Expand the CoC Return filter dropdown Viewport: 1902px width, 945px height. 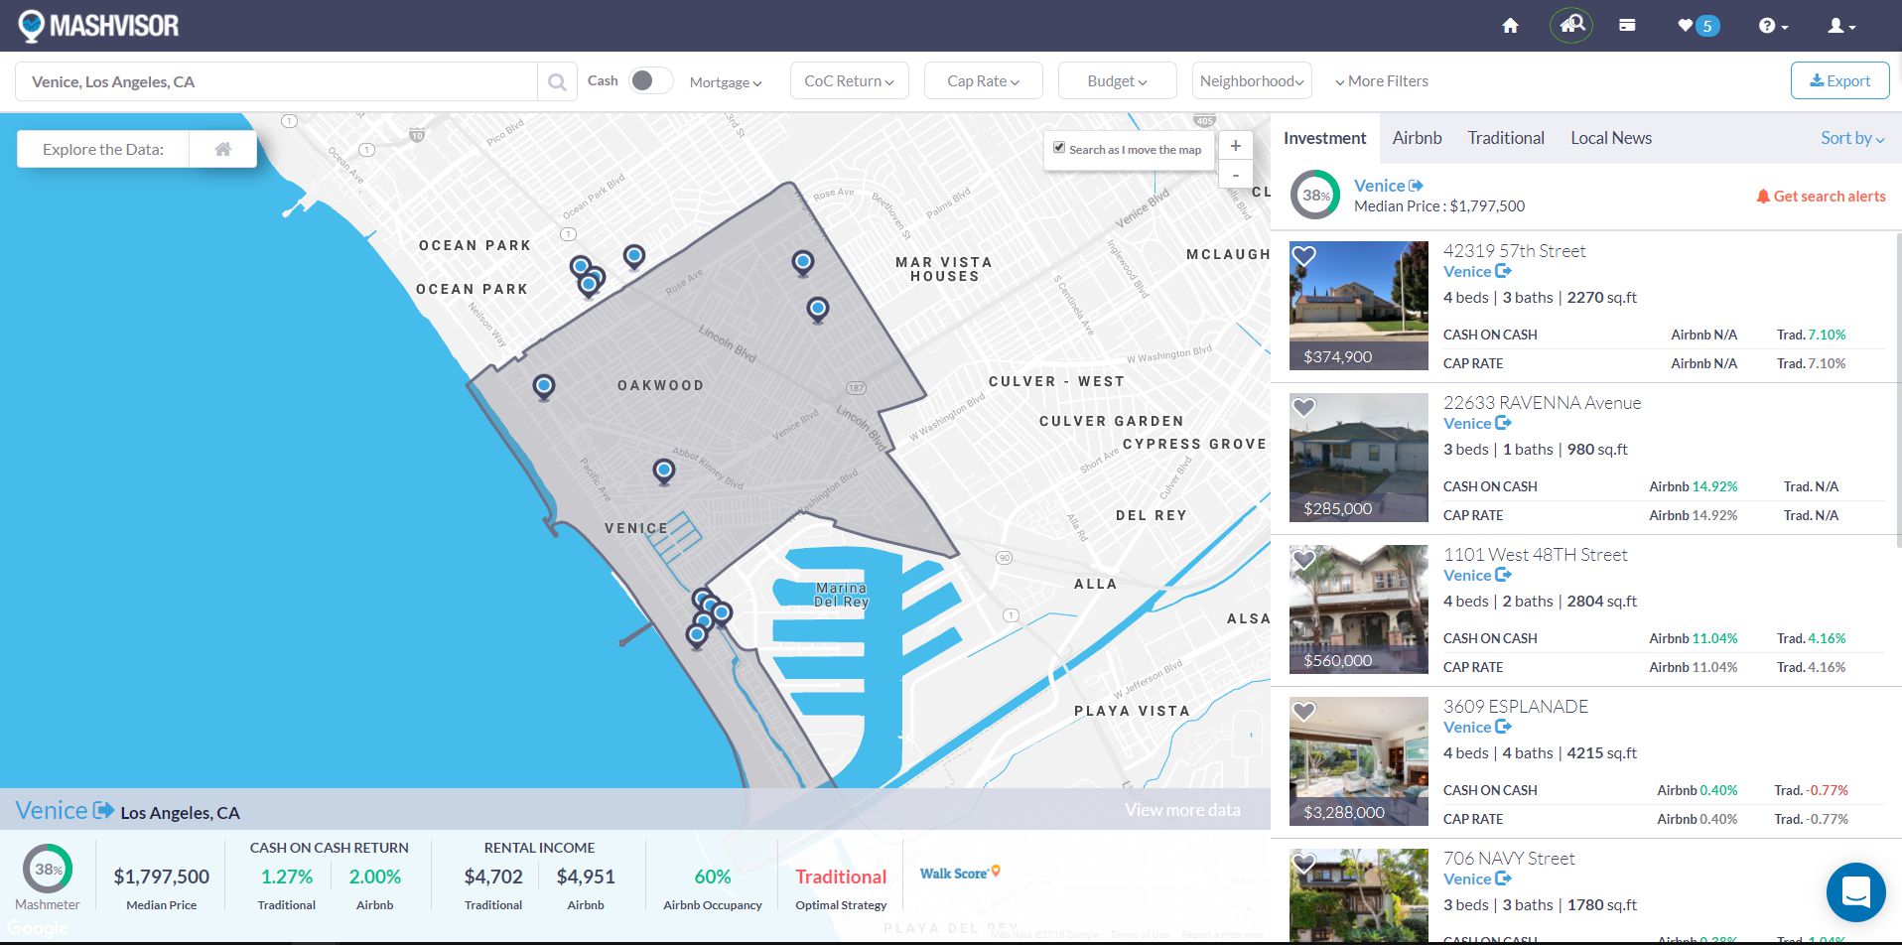click(x=849, y=81)
